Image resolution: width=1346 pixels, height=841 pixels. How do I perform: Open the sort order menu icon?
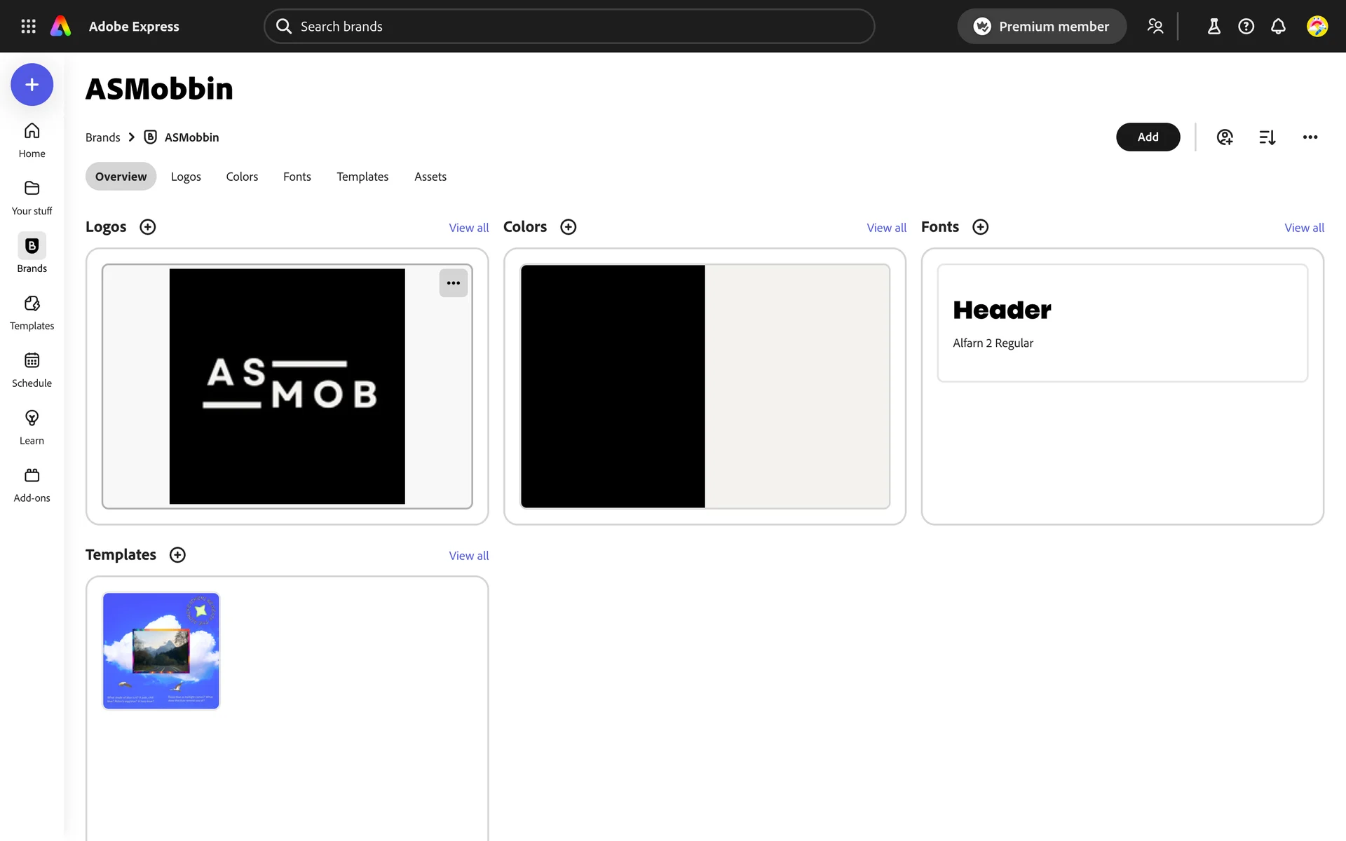[1267, 137]
